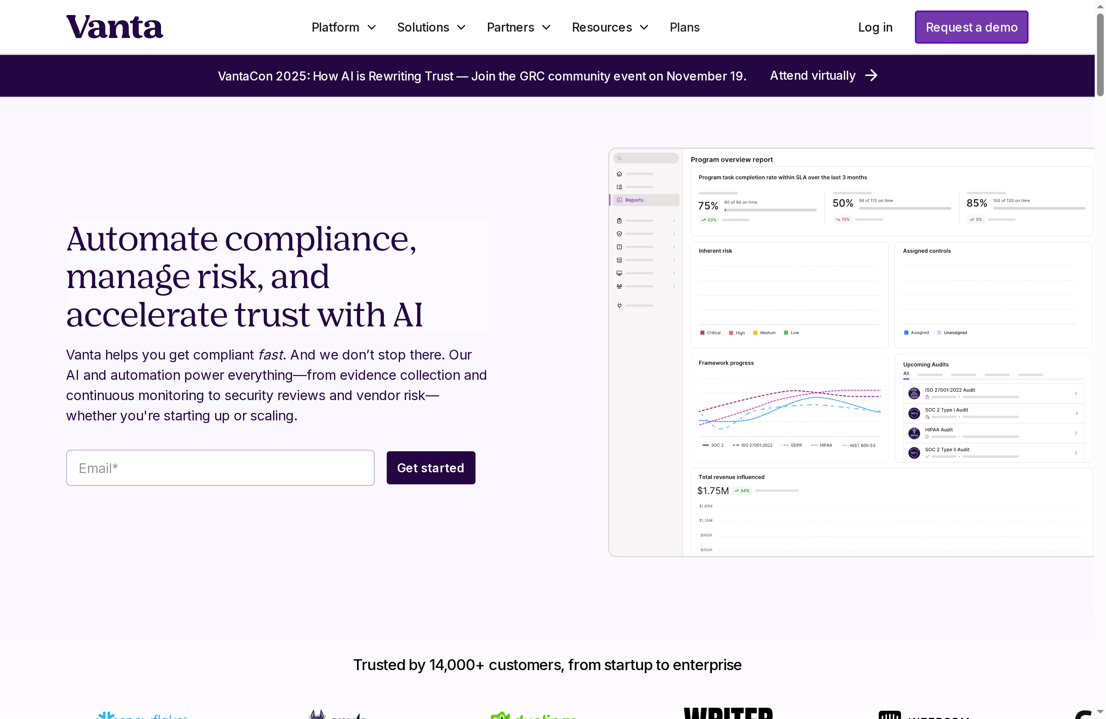The width and height of the screenshot is (1106, 719).
Task: Click the Log in link
Action: tap(875, 27)
